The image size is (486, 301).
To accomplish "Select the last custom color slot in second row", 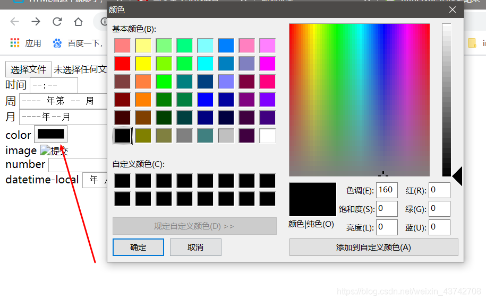I will click(268, 199).
